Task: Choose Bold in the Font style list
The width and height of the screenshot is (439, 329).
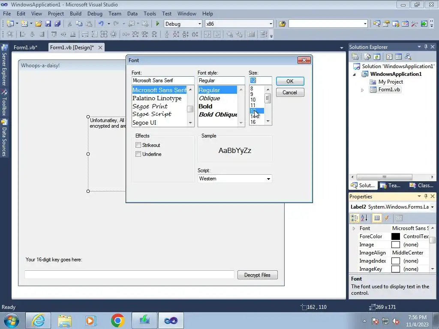Action: [205, 106]
